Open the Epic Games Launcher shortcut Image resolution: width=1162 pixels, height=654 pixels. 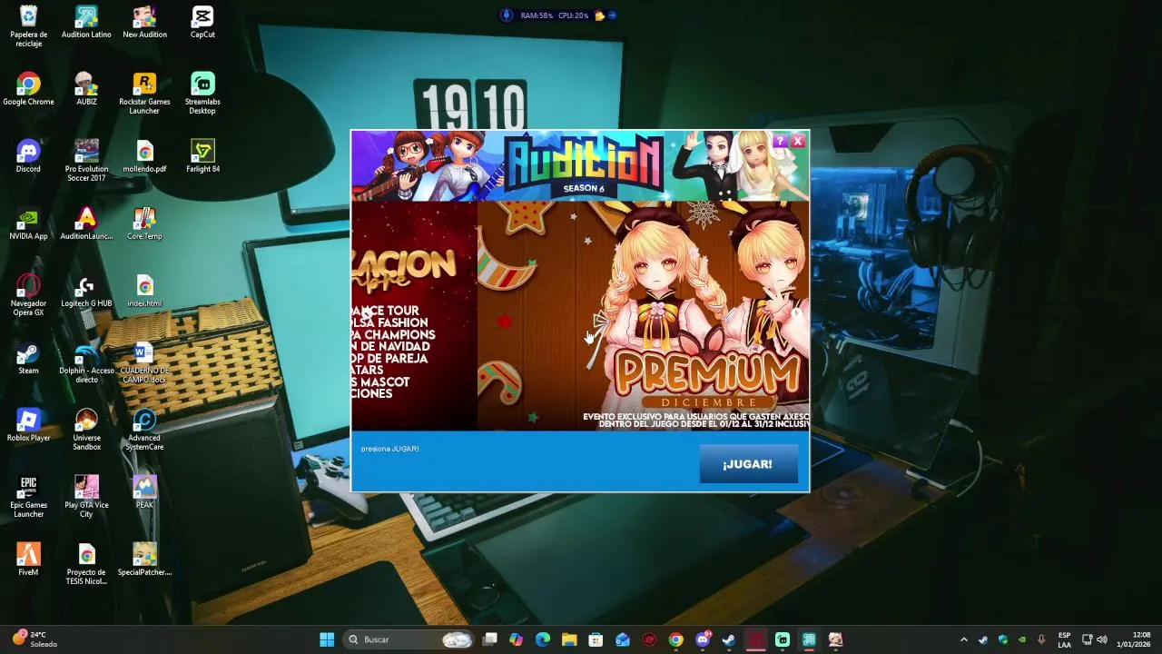click(28, 497)
